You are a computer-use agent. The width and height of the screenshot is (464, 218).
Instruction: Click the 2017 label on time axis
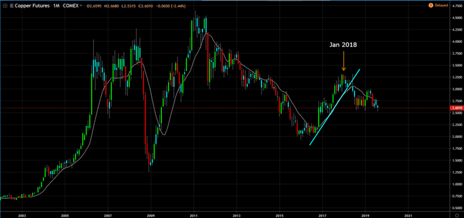pos(323,216)
